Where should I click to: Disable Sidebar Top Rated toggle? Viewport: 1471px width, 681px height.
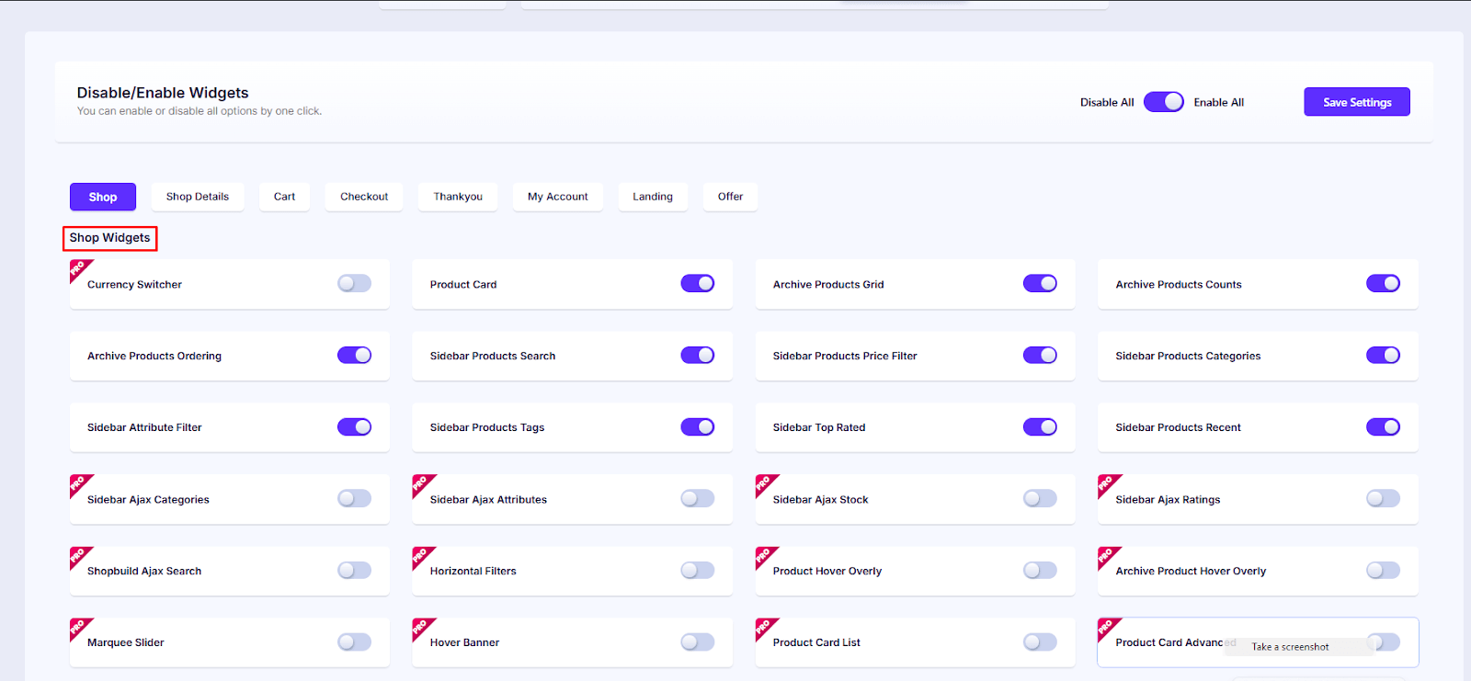coord(1040,426)
